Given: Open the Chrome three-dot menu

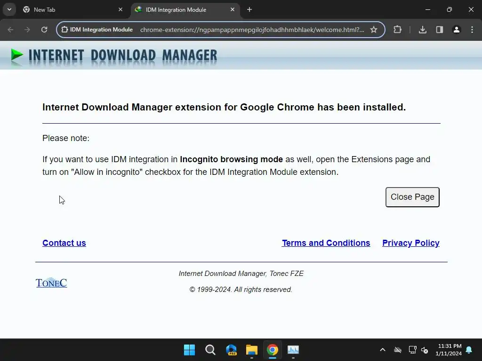Looking at the screenshot, I should click(472, 30).
